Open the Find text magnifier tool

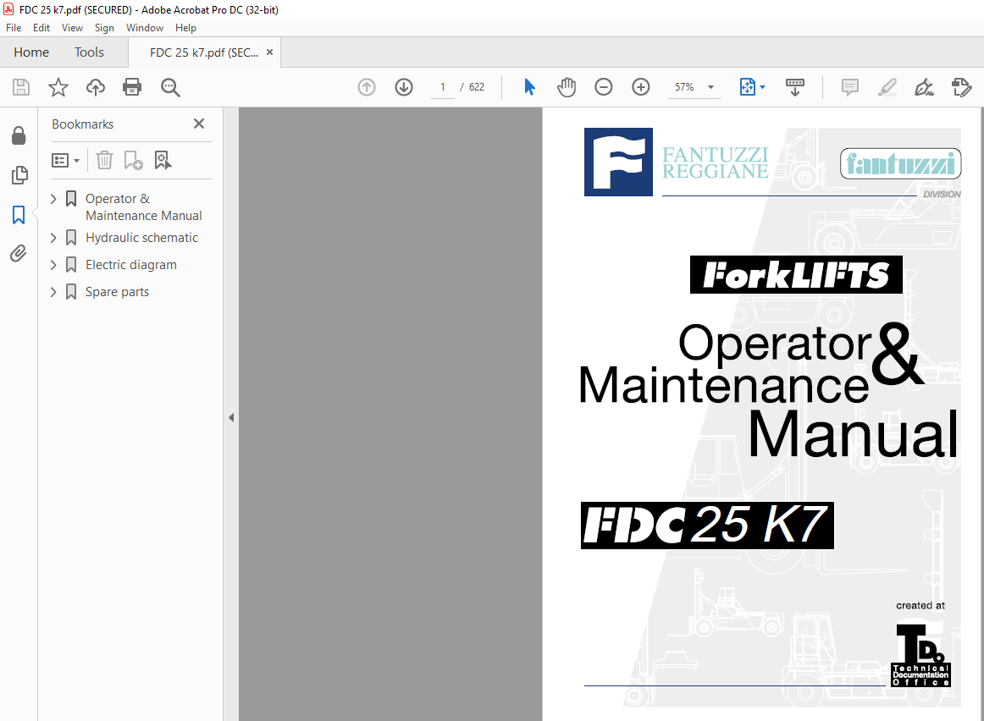coord(170,87)
